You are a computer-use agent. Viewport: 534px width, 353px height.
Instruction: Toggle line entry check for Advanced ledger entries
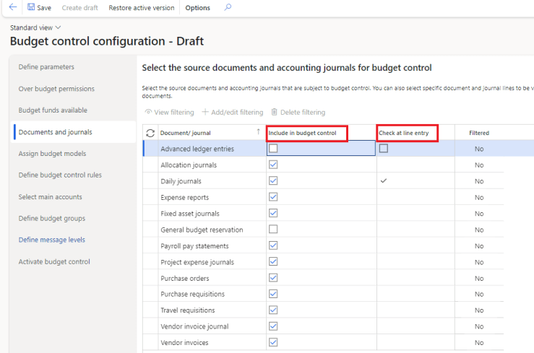tap(384, 149)
